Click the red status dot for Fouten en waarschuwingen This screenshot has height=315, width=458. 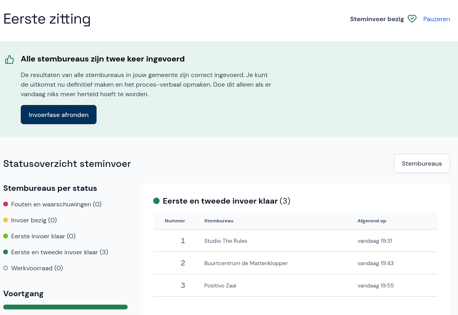click(5, 204)
